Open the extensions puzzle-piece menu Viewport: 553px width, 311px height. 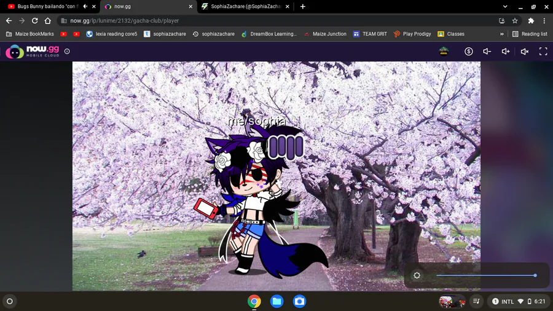click(531, 21)
